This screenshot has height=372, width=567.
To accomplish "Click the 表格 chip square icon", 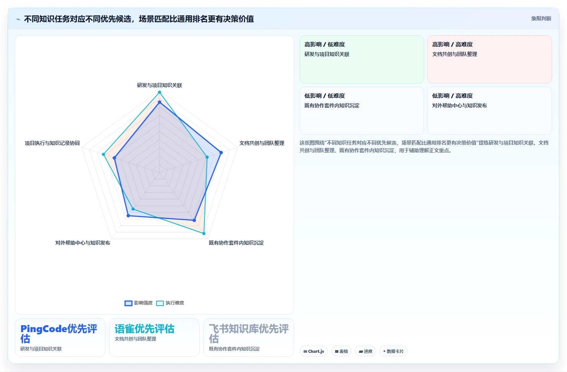I will 337,351.
